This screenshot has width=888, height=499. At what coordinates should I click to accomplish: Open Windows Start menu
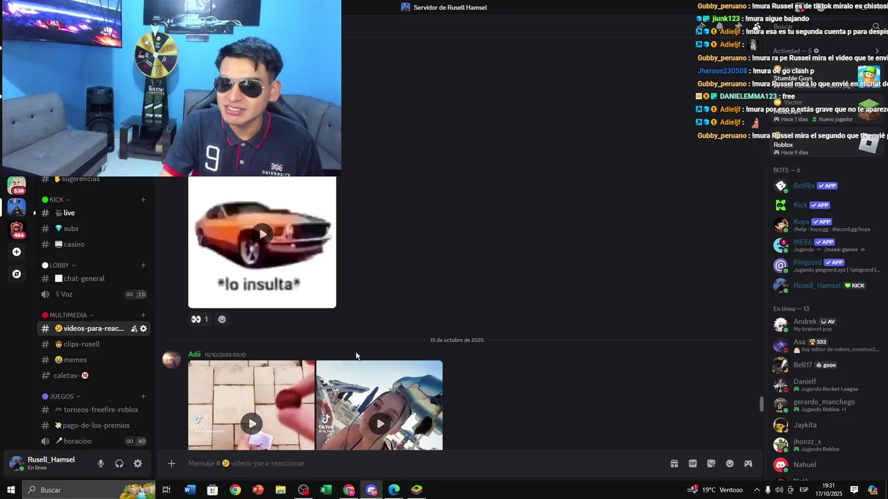(x=10, y=490)
